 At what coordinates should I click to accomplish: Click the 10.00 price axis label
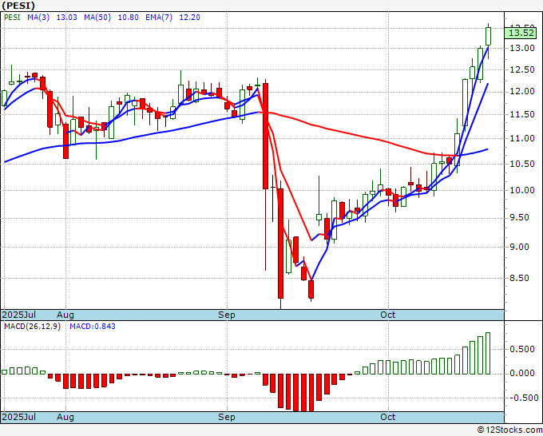(x=522, y=190)
